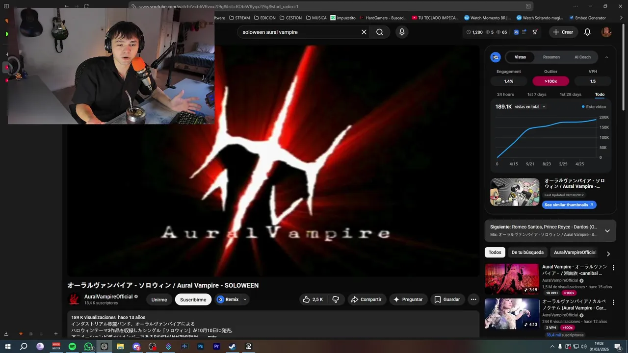Viewport: 628px width, 353px height.
Task: Open the vidIQ list icon in top bar
Action: coord(524,32)
